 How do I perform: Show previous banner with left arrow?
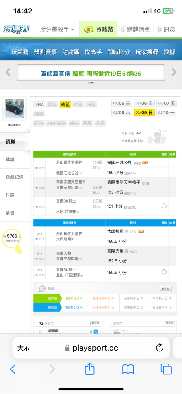click(8, 72)
